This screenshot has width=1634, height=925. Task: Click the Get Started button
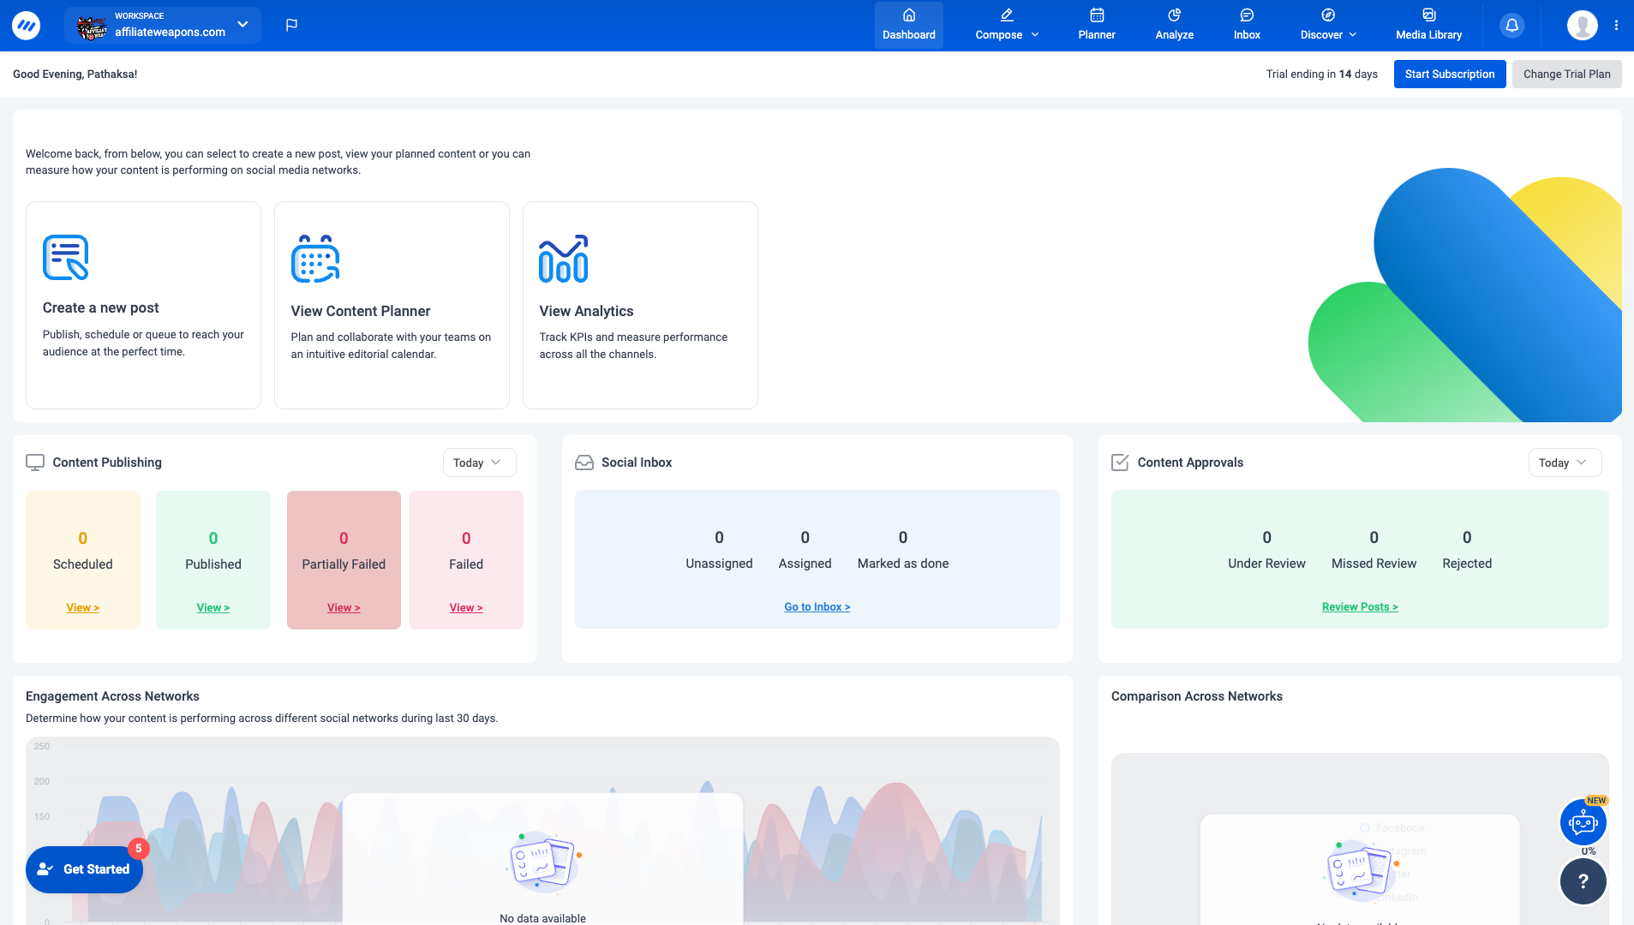(x=84, y=869)
